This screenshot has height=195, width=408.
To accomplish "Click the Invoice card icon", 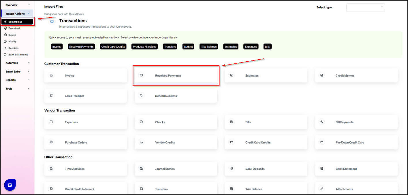I will click(51, 75).
